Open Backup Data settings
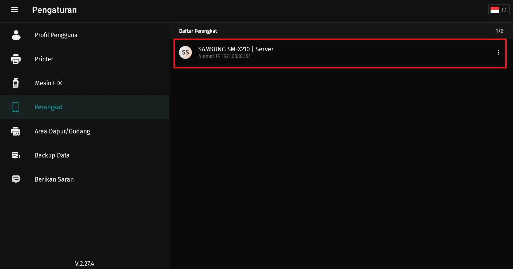This screenshot has height=269, width=513. tap(52, 155)
